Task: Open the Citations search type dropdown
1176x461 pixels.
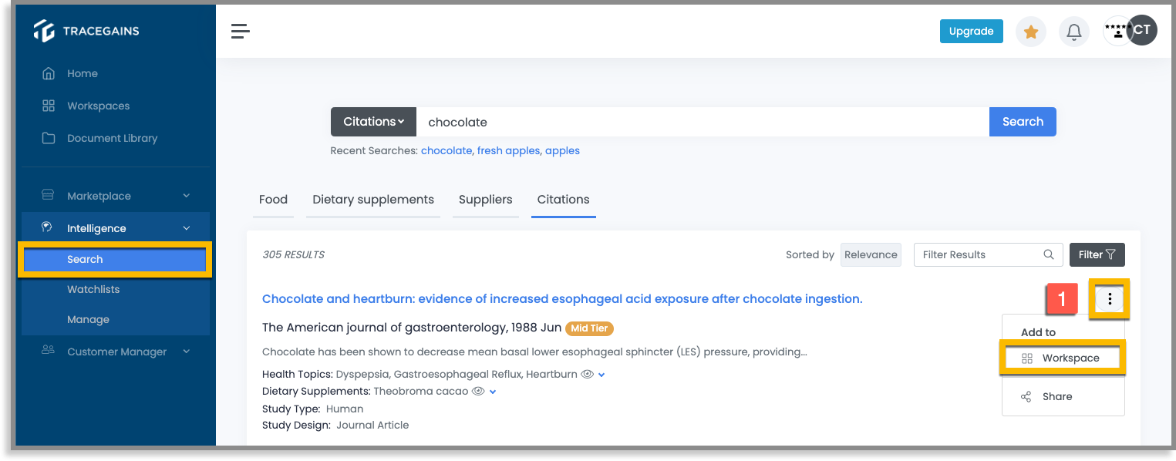Action: pos(374,122)
